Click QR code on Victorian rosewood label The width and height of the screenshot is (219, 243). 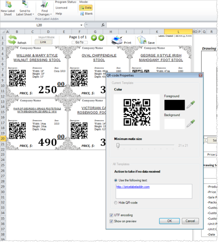[79, 131]
